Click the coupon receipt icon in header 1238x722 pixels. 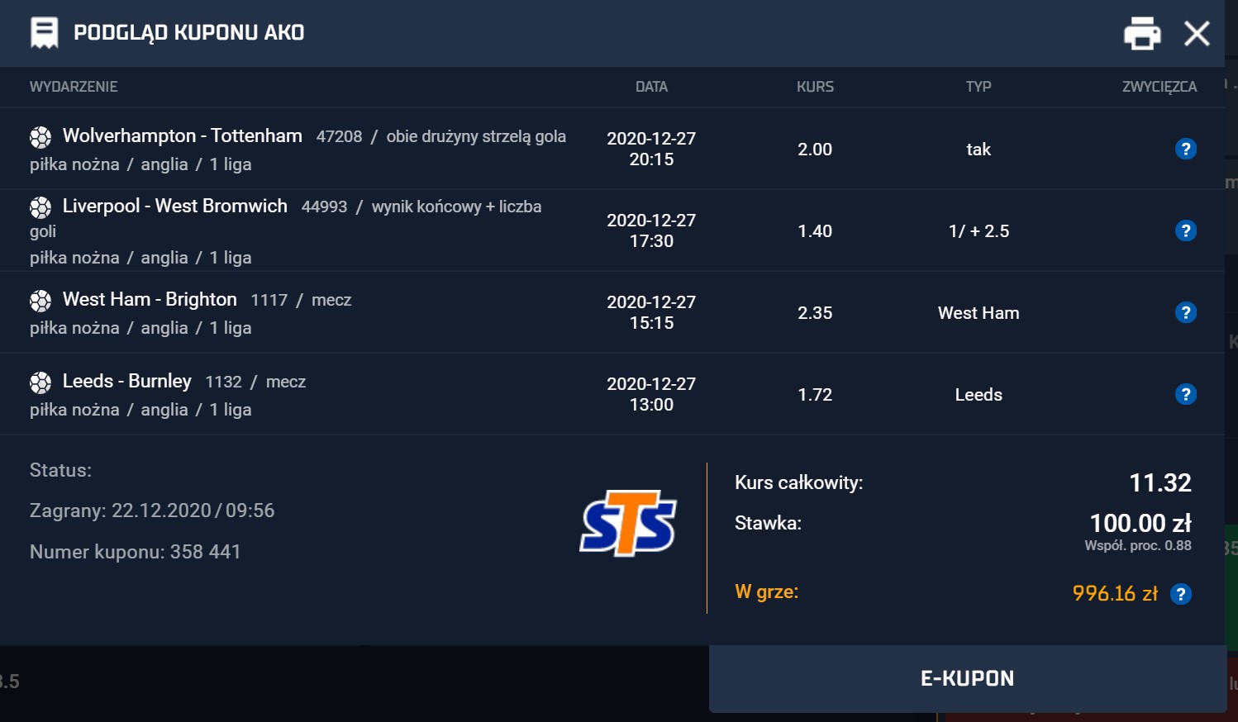(44, 33)
